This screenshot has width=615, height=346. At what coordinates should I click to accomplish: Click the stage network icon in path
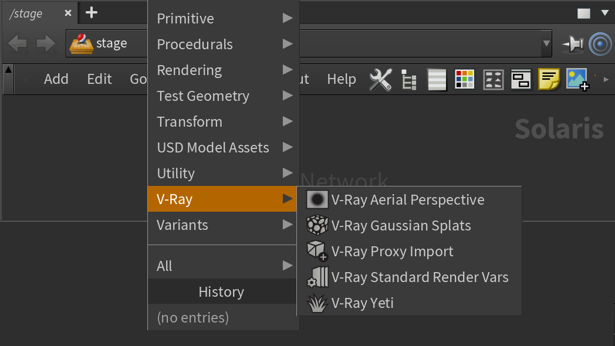(x=81, y=43)
